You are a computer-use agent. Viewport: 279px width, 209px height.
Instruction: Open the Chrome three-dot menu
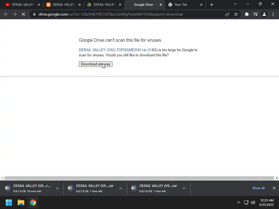273,14
